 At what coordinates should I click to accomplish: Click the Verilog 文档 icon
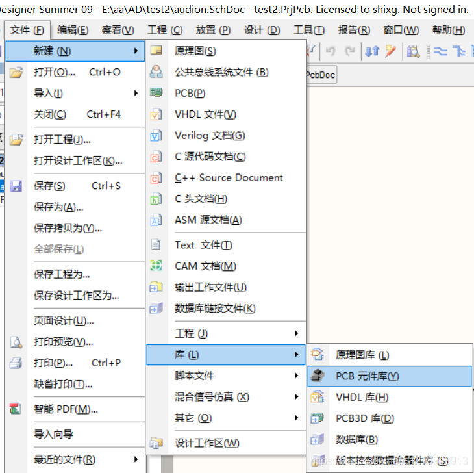coord(156,136)
